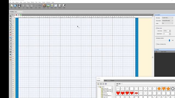Move the Workspace Alpha slider
The height and width of the screenshot is (98, 175).
coord(170,41)
